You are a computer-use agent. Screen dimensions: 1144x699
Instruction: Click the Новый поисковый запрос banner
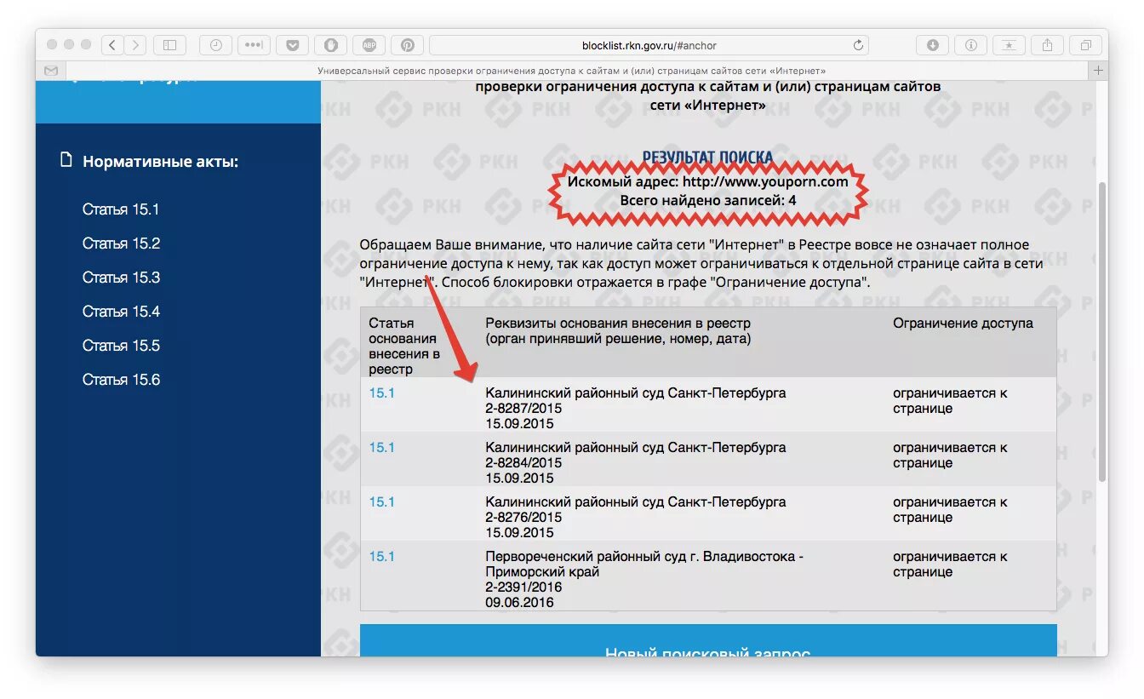coord(708,640)
